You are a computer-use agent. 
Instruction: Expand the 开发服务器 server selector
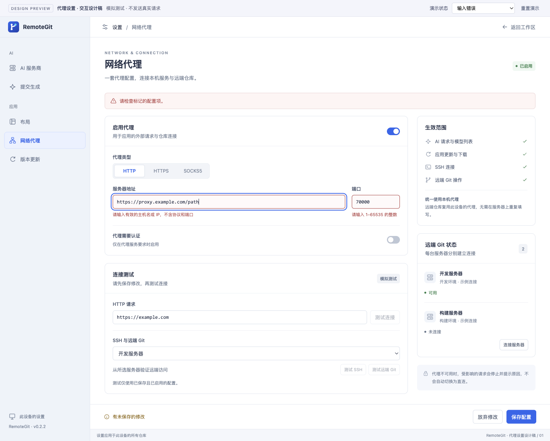(x=256, y=354)
